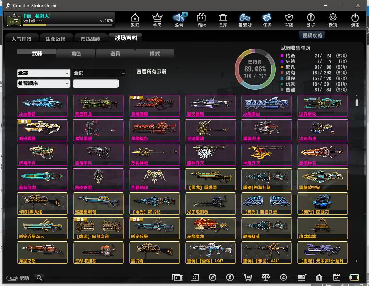The image size is (369, 286).
Task: Select the 撼宇碎星Zero weapon card
Action: pyautogui.click(x=42, y=228)
